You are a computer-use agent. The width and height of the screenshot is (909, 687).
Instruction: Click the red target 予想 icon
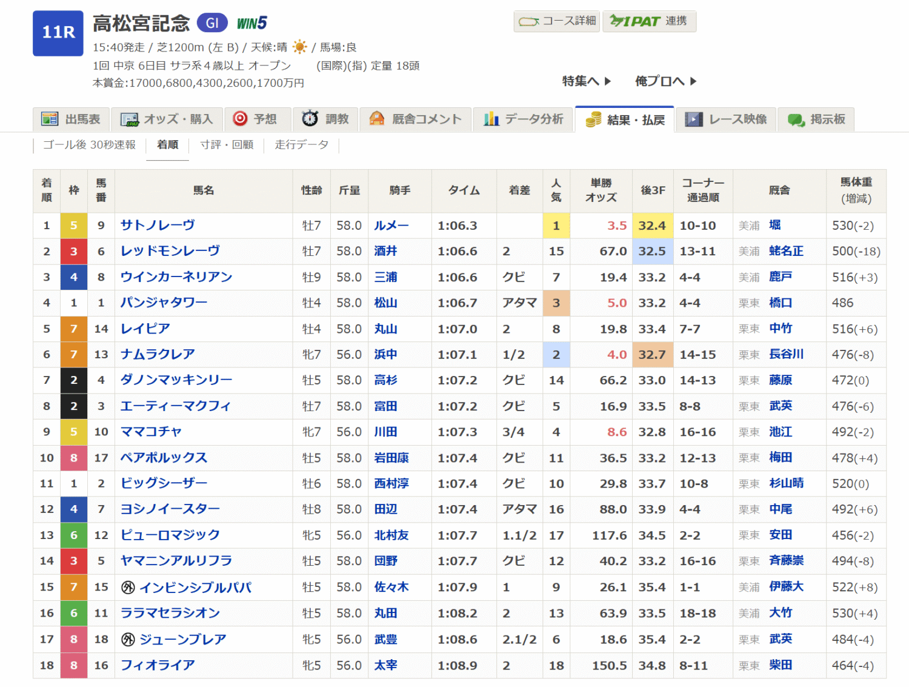pos(240,119)
